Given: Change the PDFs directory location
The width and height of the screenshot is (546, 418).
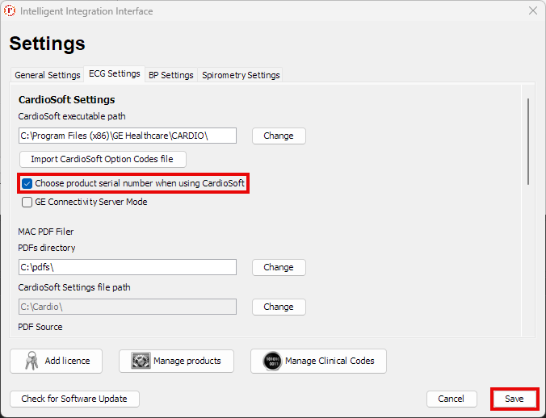Looking at the screenshot, I should click(279, 267).
